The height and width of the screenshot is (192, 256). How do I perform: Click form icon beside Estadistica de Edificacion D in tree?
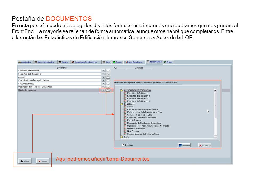click(125, 101)
